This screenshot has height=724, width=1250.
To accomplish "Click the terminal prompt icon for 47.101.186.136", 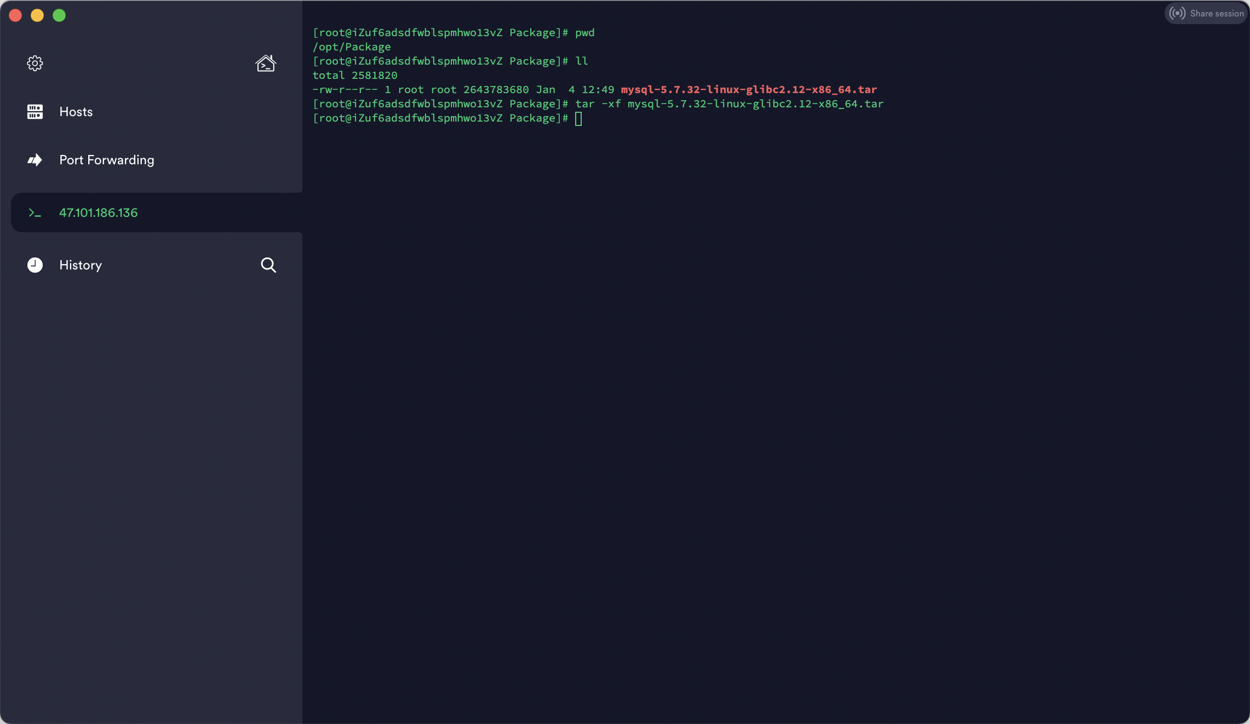I will (35, 212).
